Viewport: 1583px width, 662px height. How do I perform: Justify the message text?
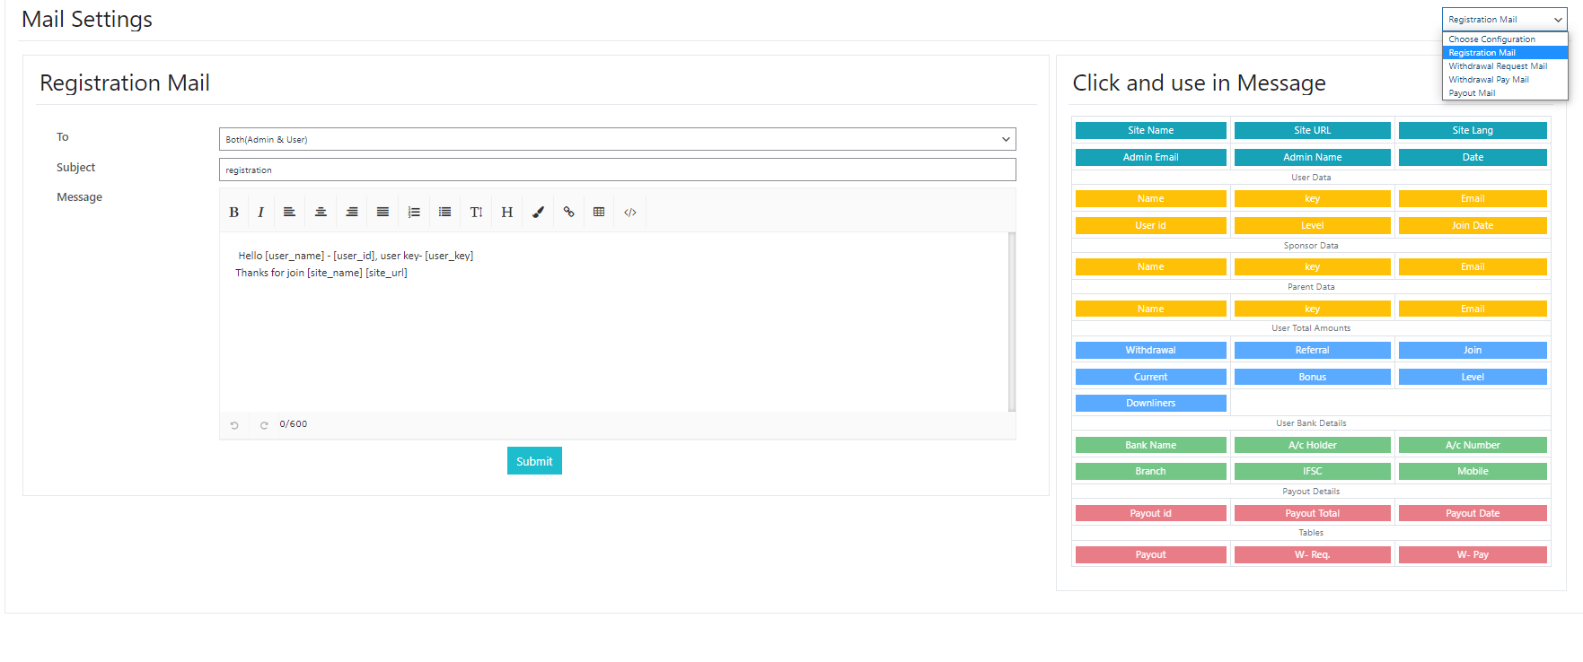pos(383,213)
